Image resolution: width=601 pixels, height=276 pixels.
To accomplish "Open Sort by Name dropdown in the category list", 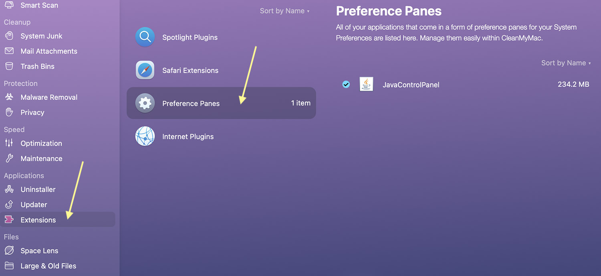I will coord(284,11).
